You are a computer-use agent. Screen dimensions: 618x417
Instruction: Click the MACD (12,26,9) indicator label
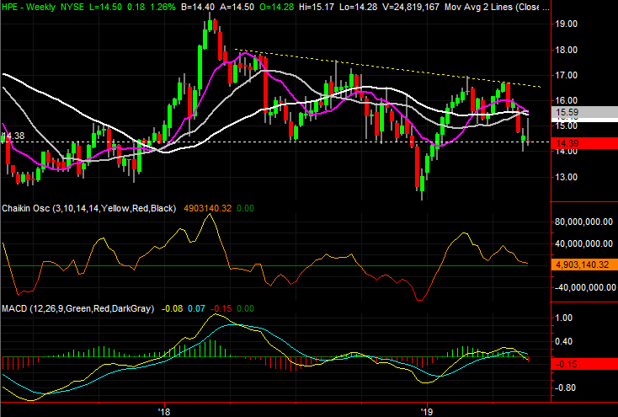point(77,309)
